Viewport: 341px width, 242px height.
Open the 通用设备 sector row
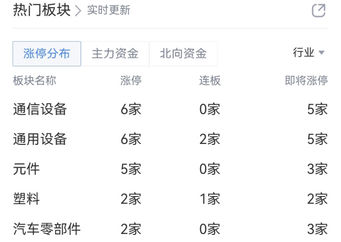[x=40, y=139]
